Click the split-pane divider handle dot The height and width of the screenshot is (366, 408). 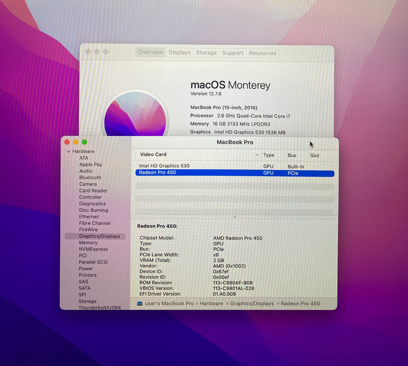click(x=235, y=216)
